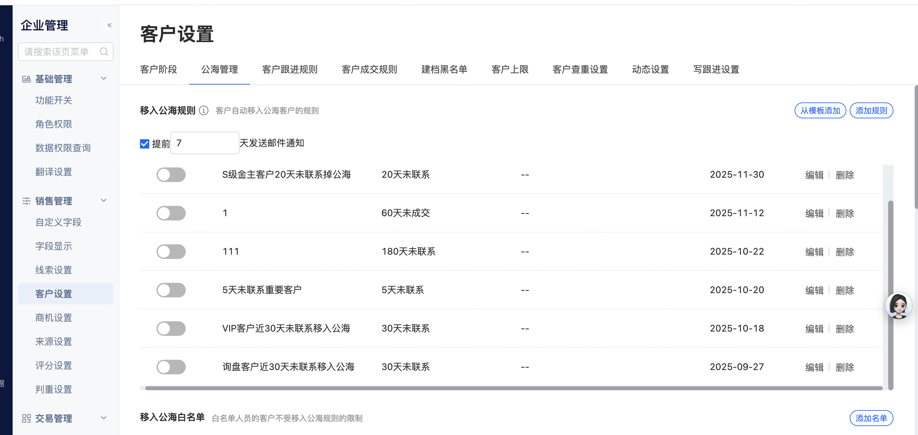Click the search magnifier icon in sidebar
918x435 pixels.
point(104,52)
